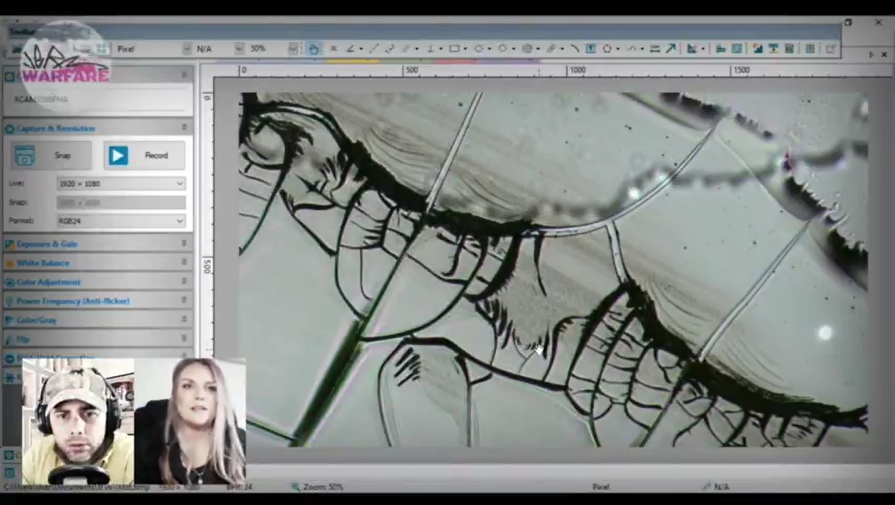Image resolution: width=895 pixels, height=505 pixels.
Task: Click the Pixel status bar entry
Action: pos(601,487)
